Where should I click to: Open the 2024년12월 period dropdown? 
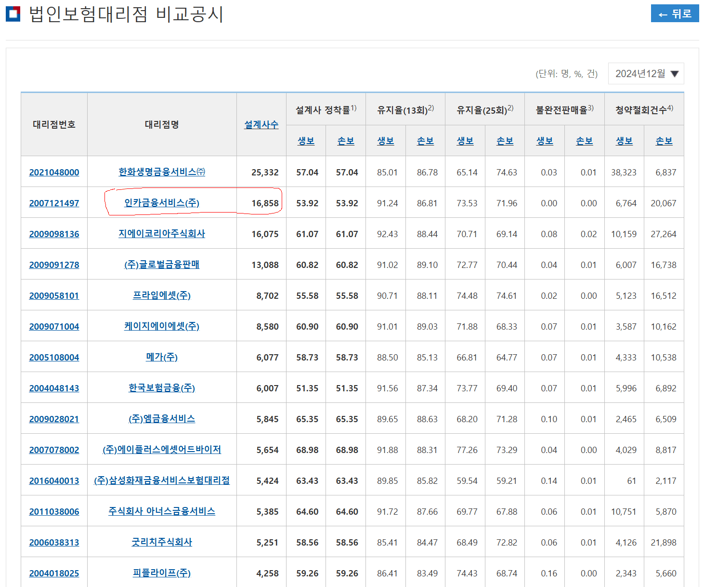646,74
